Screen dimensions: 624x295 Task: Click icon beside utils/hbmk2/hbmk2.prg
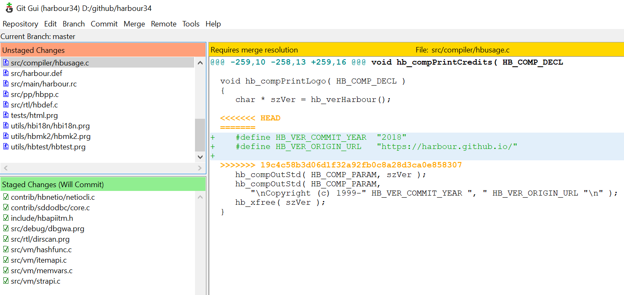point(6,136)
